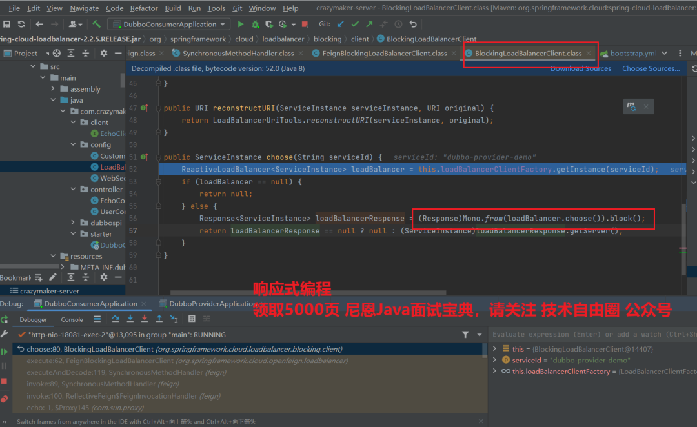Toggle mute breakpoints in debug sidebar
697x427 pixels.
click(x=5, y=399)
